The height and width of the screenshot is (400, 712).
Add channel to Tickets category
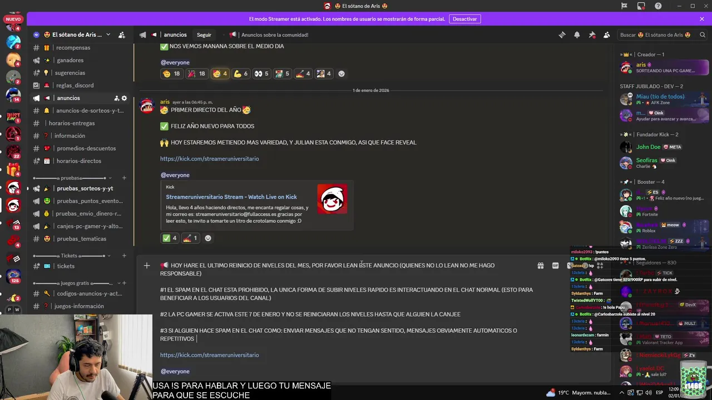click(124, 256)
